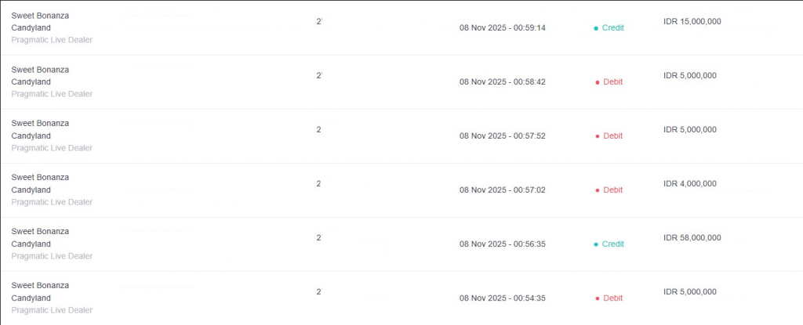The image size is (803, 325).
Task: Click the red Debit dot at 00:57:52
Action: point(597,136)
